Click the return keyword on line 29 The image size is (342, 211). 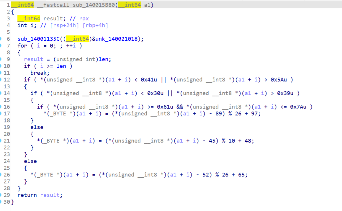[x=27, y=195]
